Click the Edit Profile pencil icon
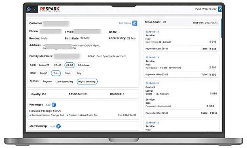247x148 pixels. 135,23
